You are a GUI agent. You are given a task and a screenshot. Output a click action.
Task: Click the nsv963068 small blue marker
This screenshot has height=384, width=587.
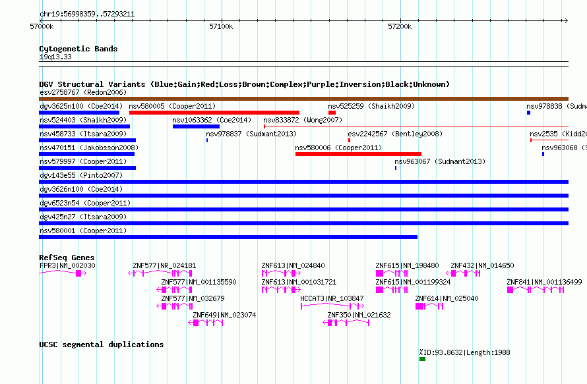point(543,154)
